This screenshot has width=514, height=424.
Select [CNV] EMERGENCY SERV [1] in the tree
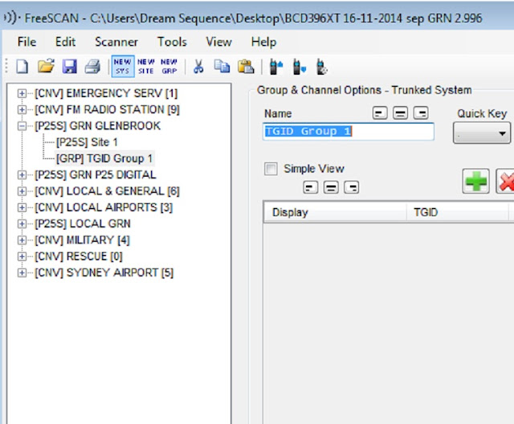pyautogui.click(x=106, y=93)
